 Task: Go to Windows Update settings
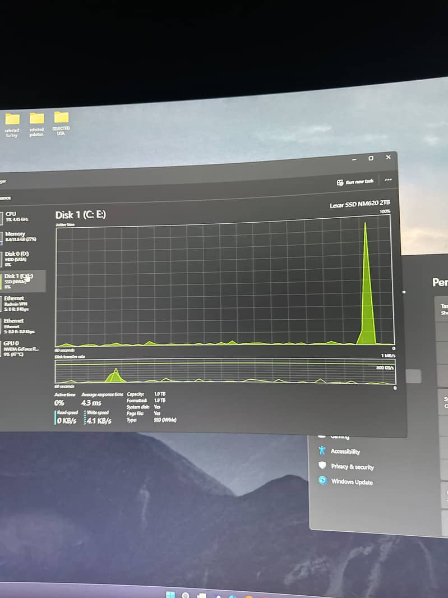click(x=352, y=481)
